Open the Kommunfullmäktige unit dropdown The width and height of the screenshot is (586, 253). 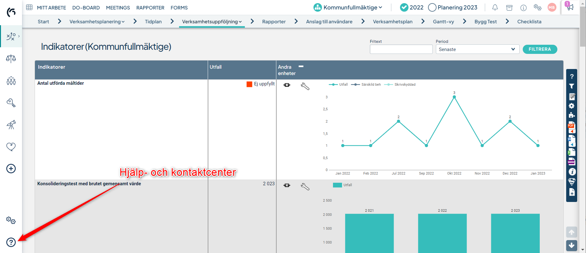tap(348, 7)
